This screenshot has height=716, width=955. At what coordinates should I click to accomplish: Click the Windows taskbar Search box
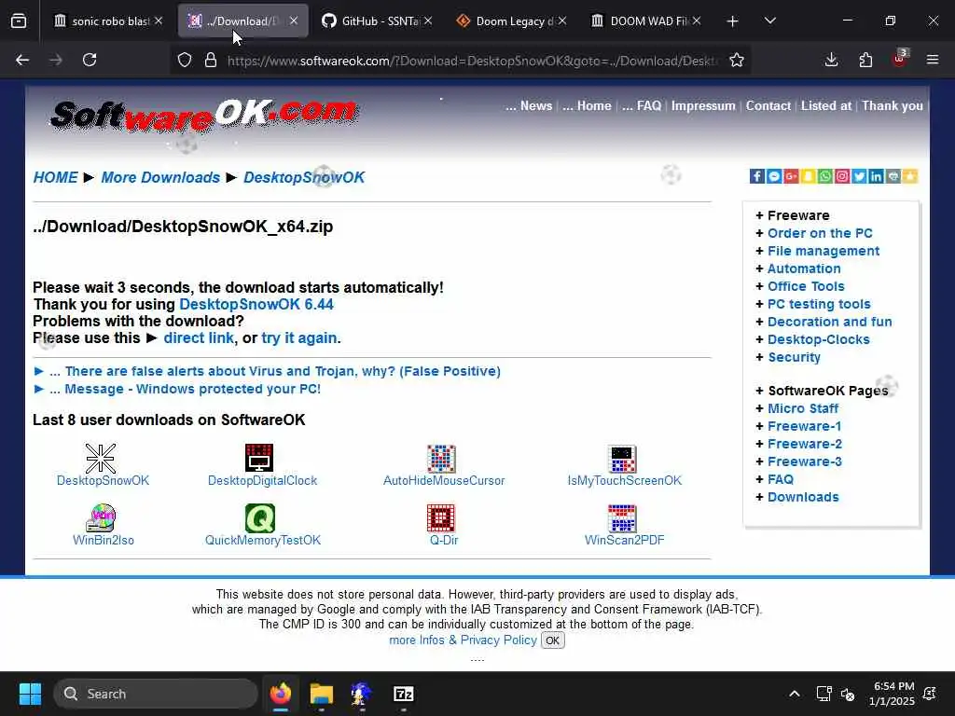156,694
